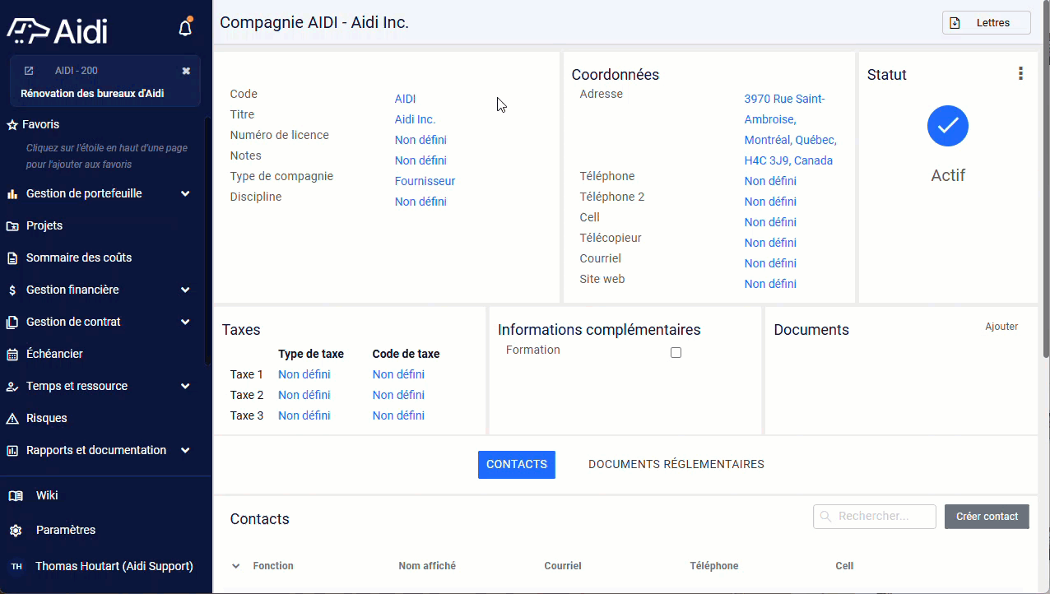Viewport: 1050px width, 594px height.
Task: Open the notifications bell
Action: pyautogui.click(x=185, y=28)
